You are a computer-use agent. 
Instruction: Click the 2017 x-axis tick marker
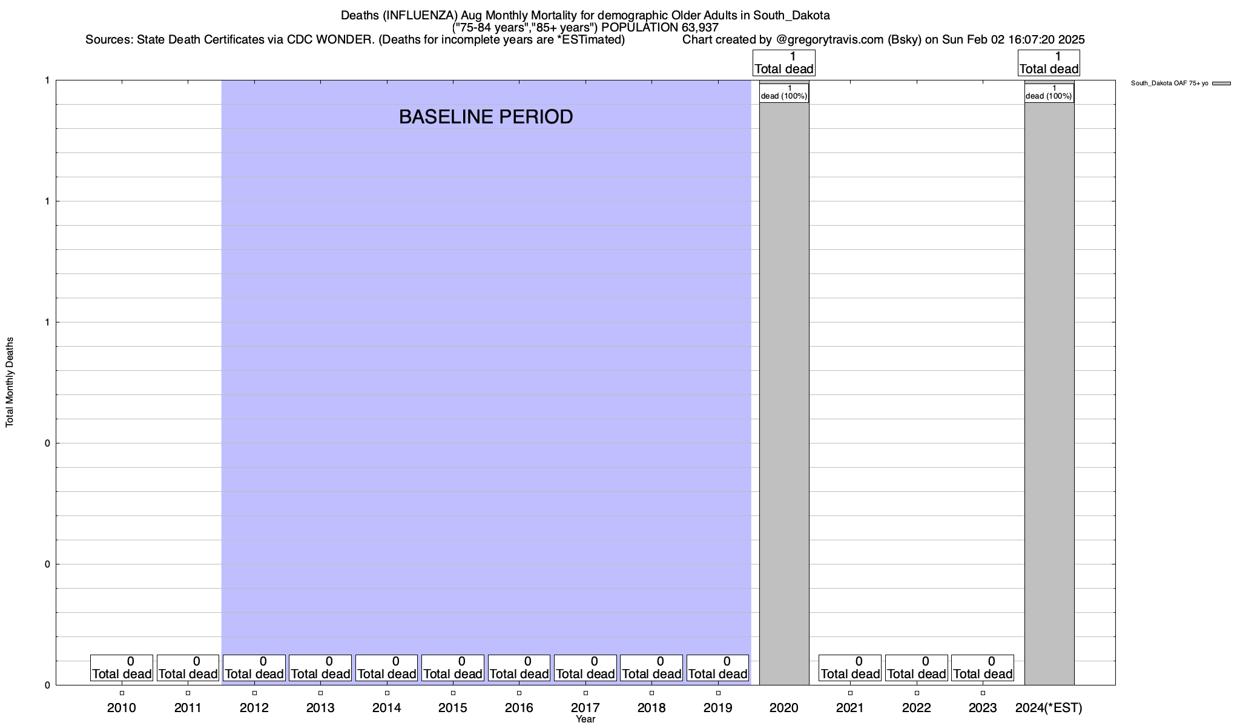[x=585, y=693]
